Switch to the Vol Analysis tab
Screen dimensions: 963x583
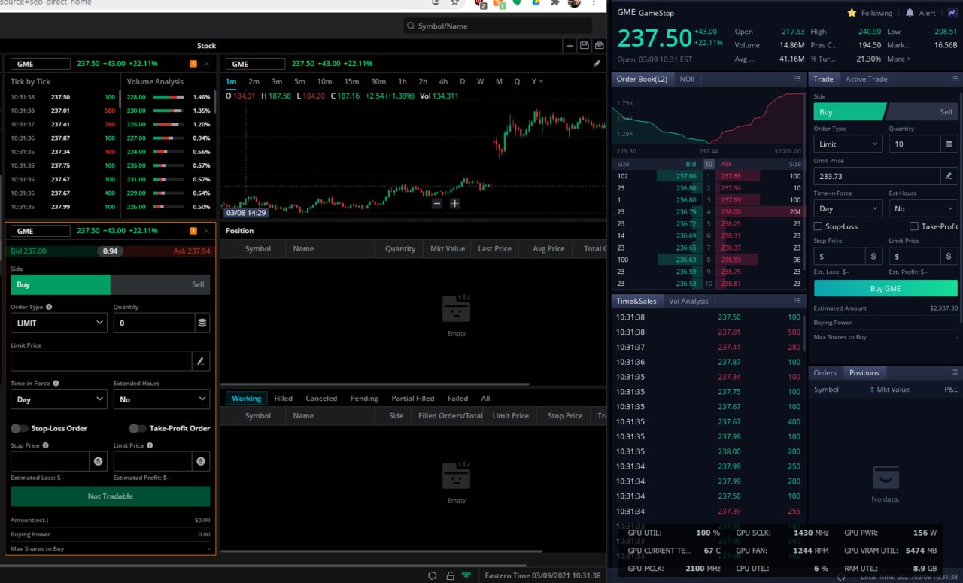pyautogui.click(x=688, y=301)
